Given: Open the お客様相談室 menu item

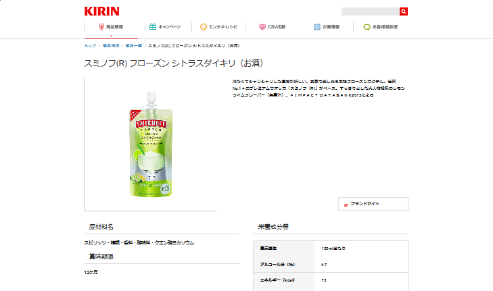Looking at the screenshot, I should click(385, 27).
